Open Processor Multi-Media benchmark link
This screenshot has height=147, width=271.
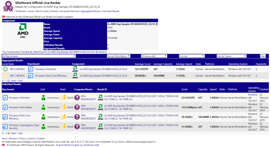[20, 107]
